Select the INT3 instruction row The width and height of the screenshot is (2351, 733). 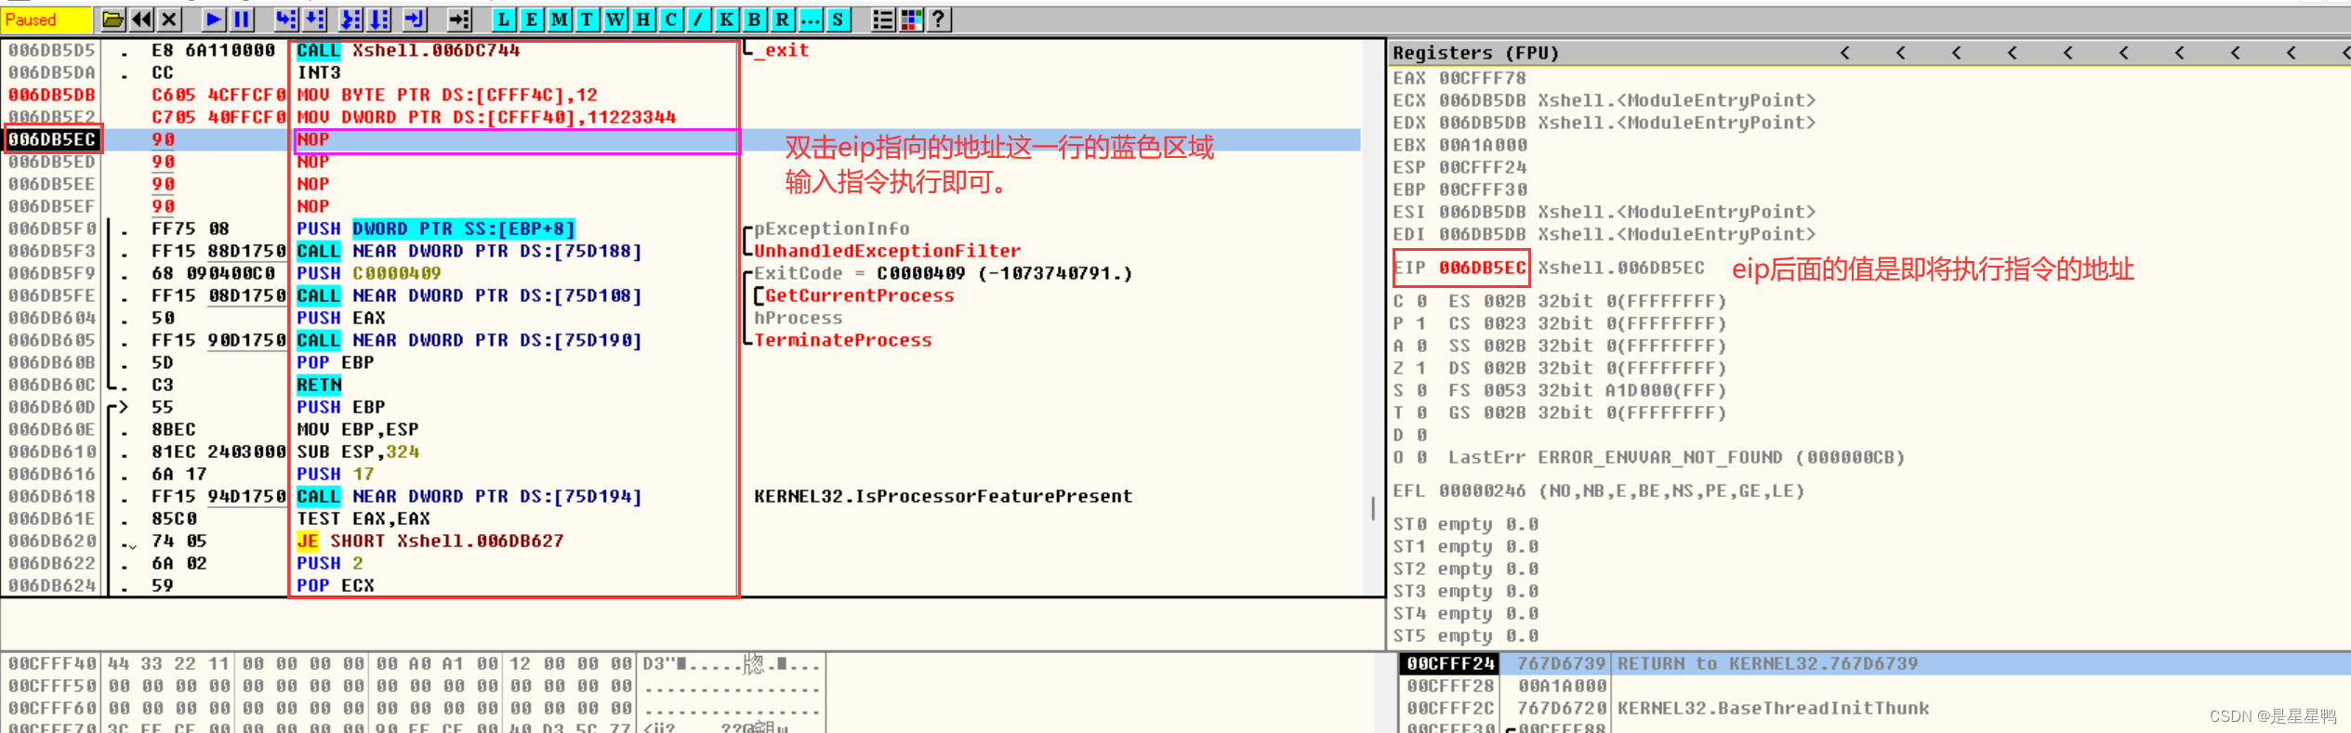point(319,72)
